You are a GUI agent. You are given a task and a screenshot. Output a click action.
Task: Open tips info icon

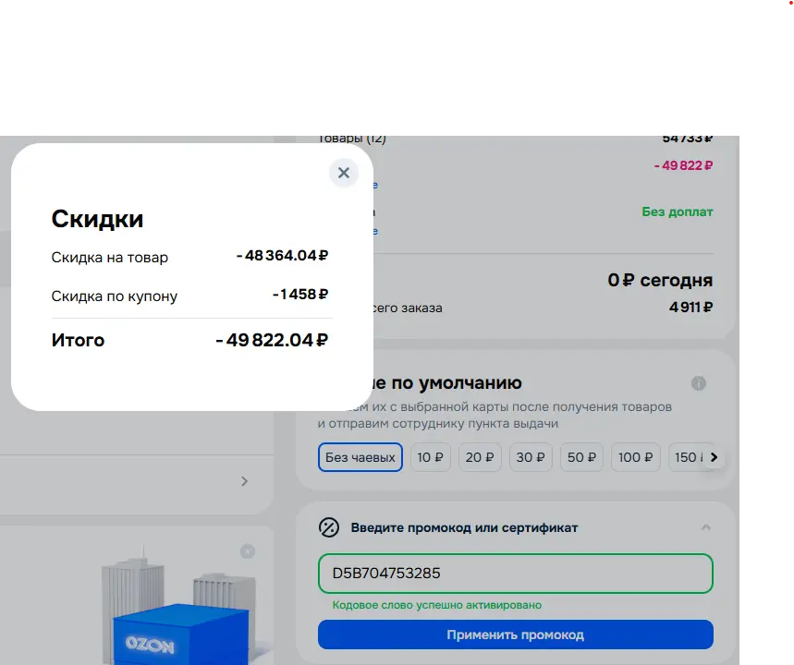point(698,383)
